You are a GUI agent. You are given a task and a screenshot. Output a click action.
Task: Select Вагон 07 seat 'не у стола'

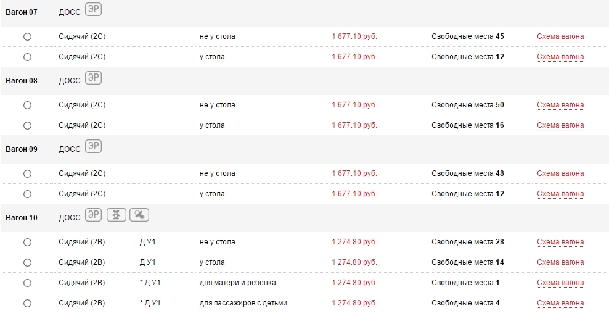(27, 36)
